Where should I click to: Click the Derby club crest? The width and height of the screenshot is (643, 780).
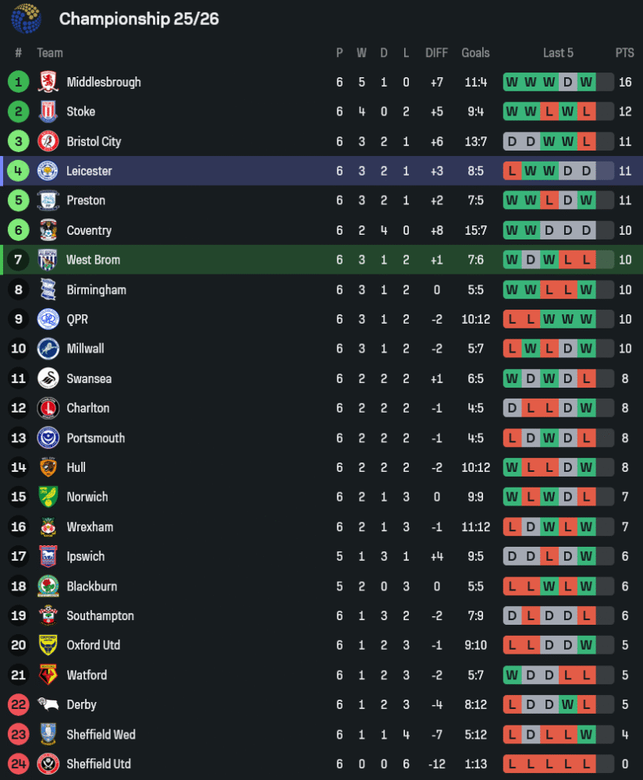point(48,704)
